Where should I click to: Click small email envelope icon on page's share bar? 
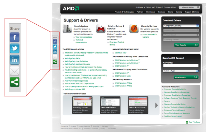pyautogui.click(x=55, y=57)
